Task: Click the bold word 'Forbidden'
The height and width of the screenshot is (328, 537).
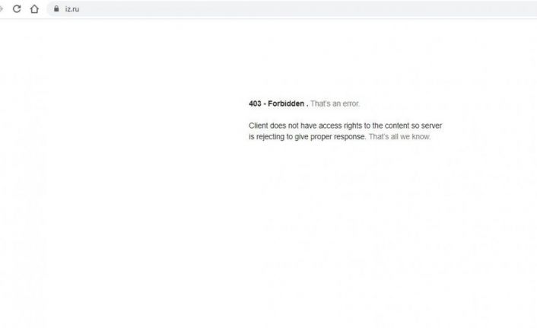Action: click(x=286, y=103)
